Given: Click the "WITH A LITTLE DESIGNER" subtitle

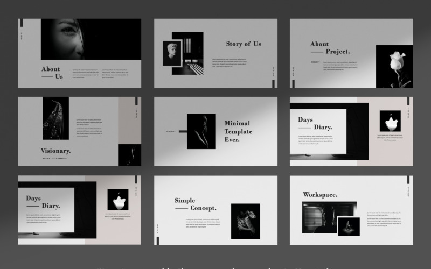Looking at the screenshot, I should (55, 159).
